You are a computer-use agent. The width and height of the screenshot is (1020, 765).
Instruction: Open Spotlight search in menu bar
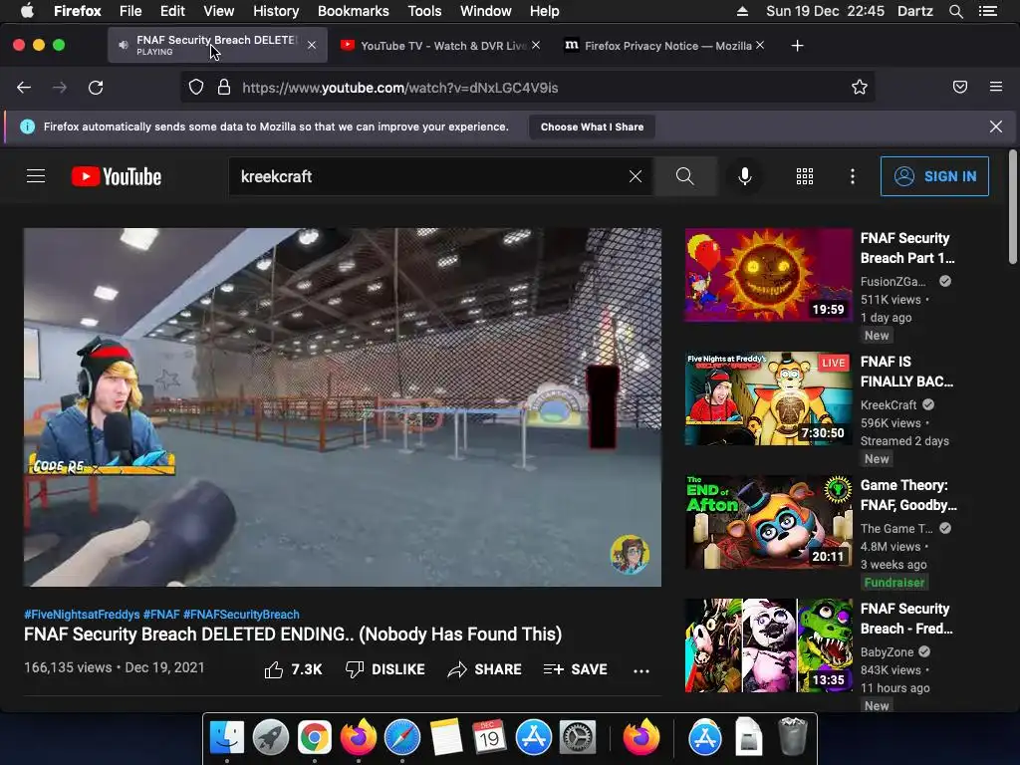[955, 11]
